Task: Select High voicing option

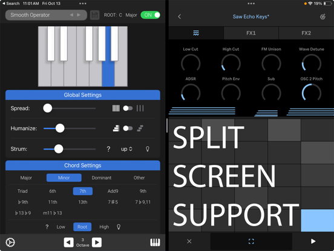Action: 104,227
